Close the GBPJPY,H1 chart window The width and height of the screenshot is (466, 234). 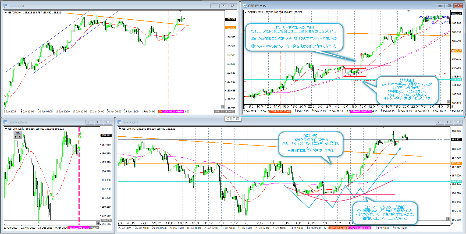pos(458,122)
